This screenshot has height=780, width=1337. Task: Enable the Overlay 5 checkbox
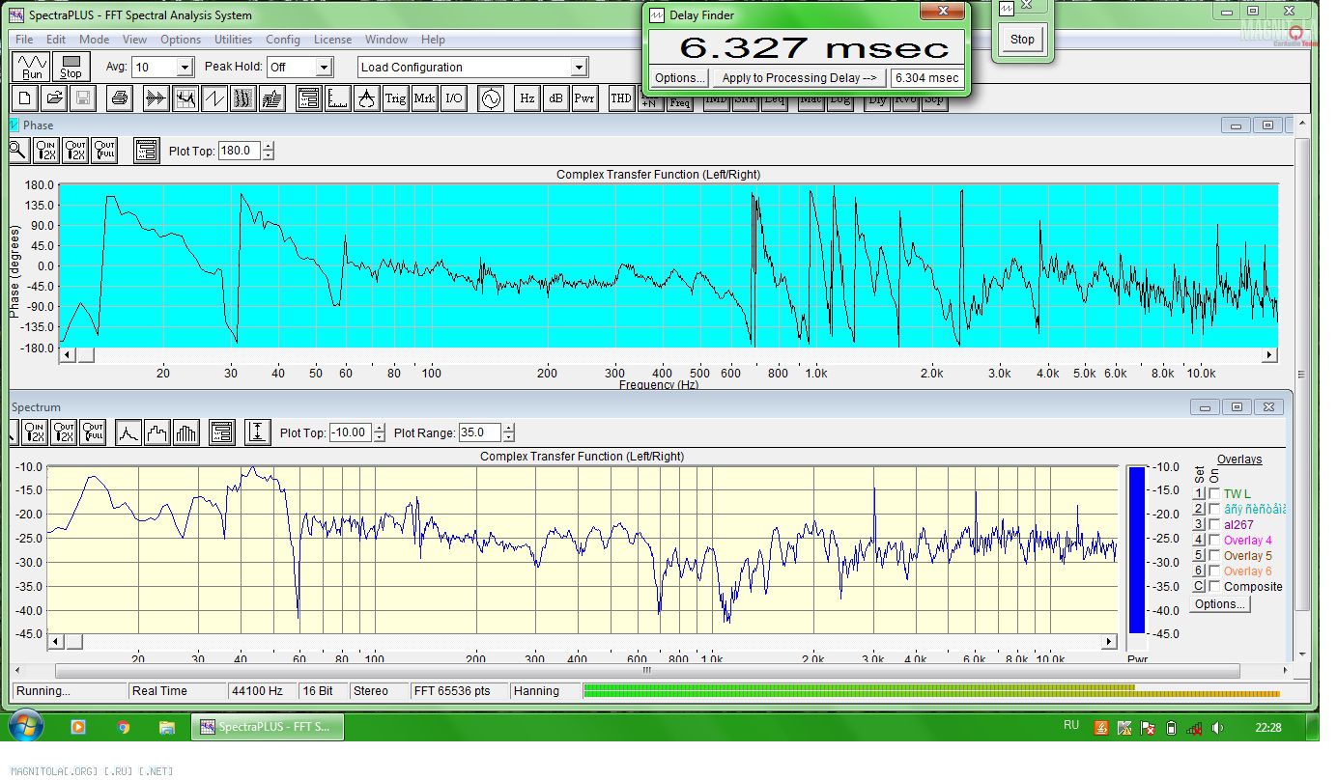(1214, 556)
